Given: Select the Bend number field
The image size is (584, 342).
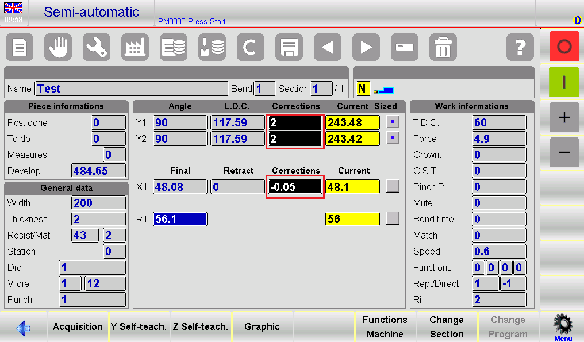Looking at the screenshot, I should 265,89.
